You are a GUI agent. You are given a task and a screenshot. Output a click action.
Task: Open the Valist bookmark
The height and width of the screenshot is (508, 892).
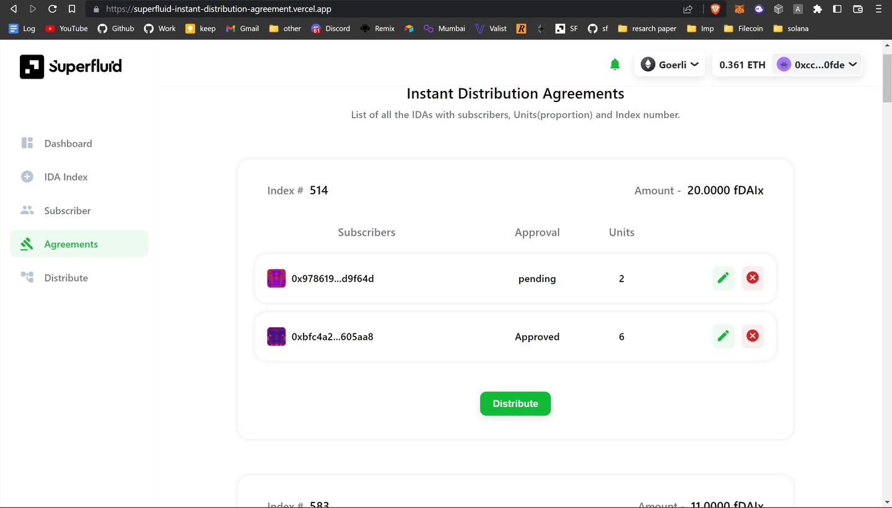(x=491, y=28)
